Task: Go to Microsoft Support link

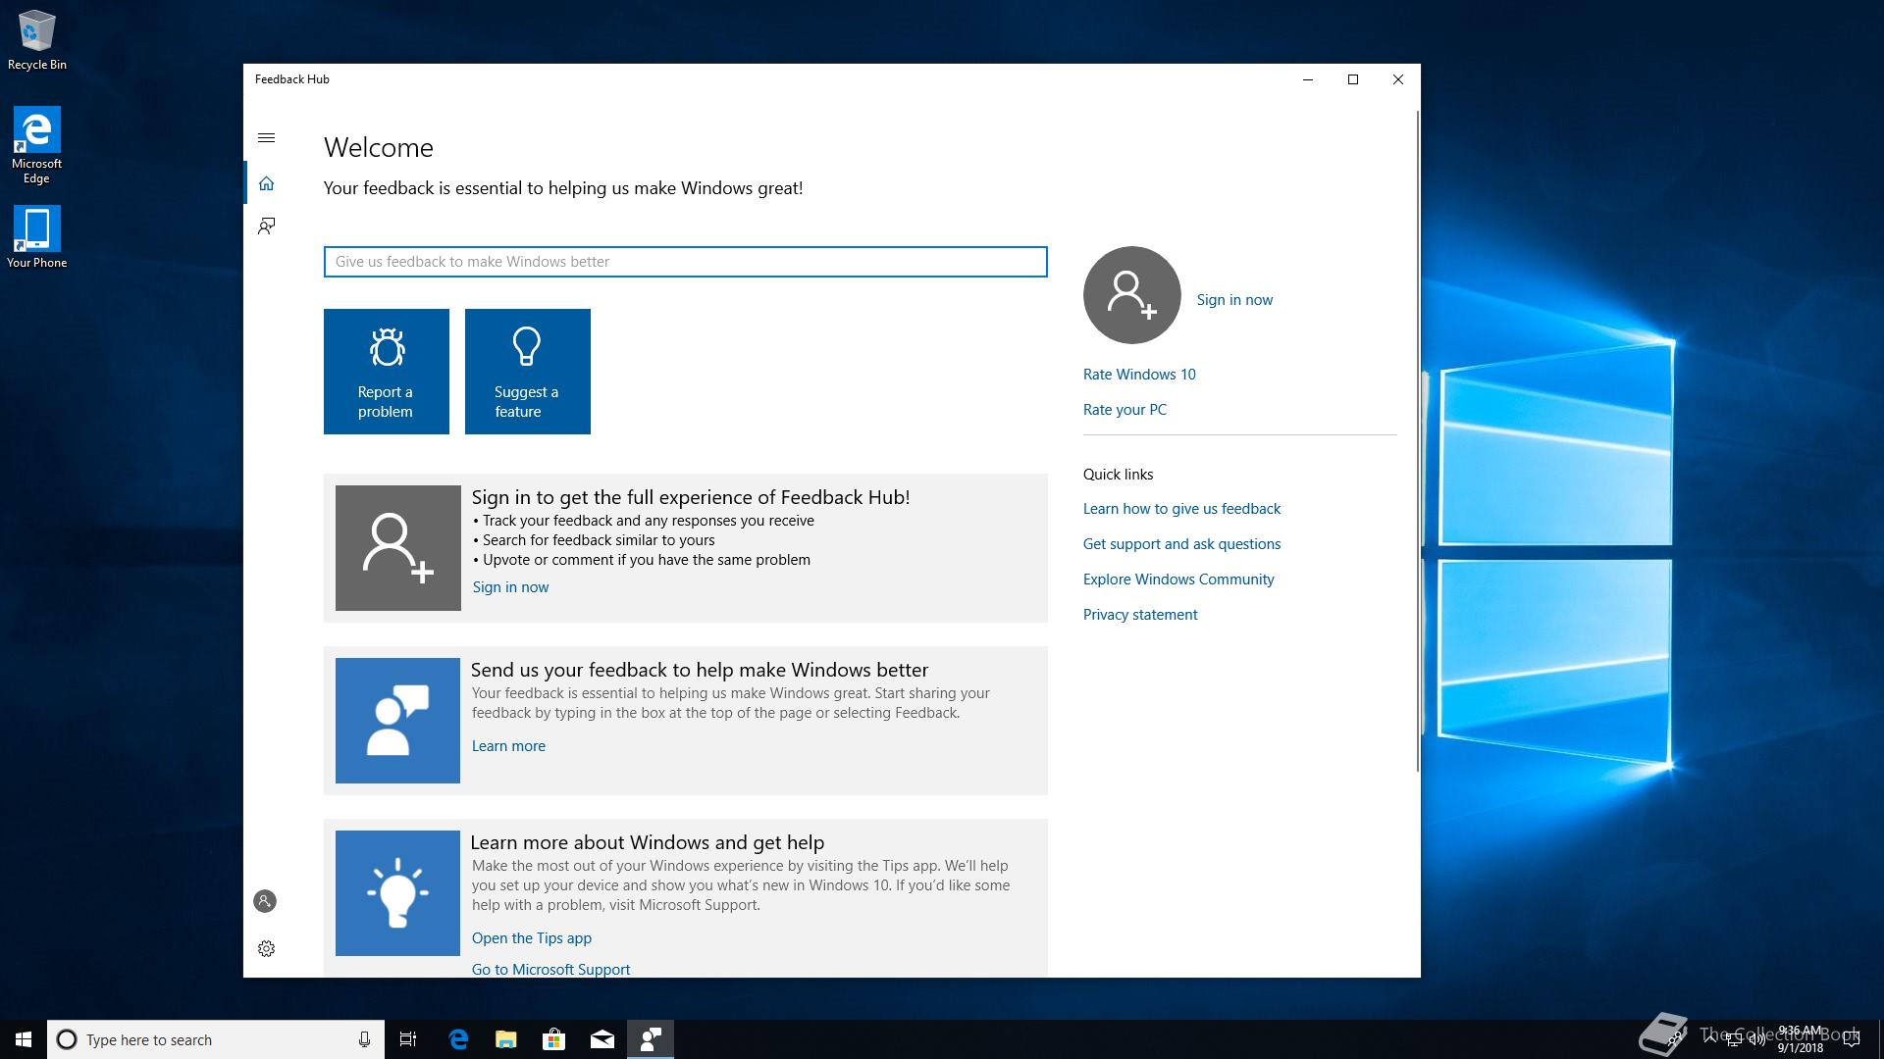Action: [x=550, y=970]
